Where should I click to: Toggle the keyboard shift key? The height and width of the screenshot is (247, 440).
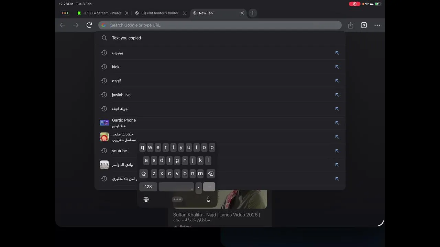(144, 174)
